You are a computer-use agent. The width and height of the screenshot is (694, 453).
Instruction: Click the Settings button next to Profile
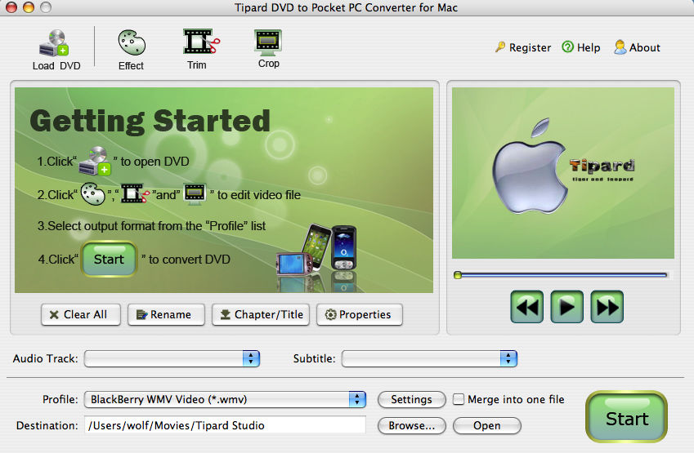pyautogui.click(x=412, y=399)
